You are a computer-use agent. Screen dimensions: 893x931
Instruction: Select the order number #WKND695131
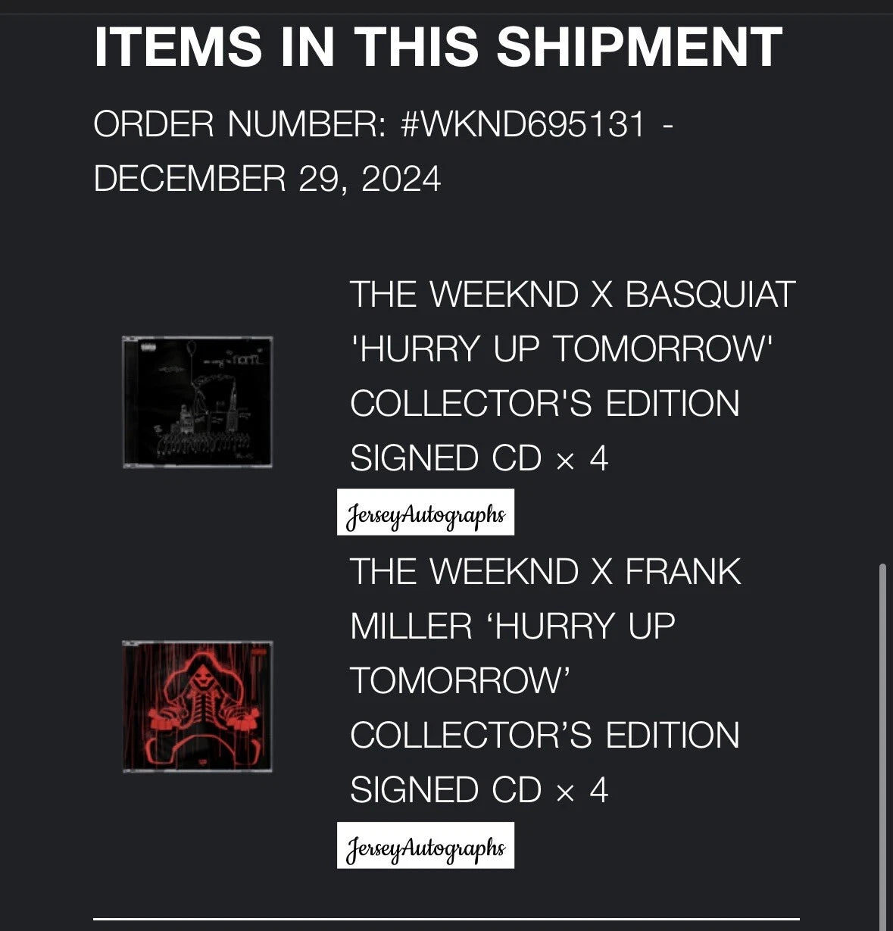click(523, 124)
